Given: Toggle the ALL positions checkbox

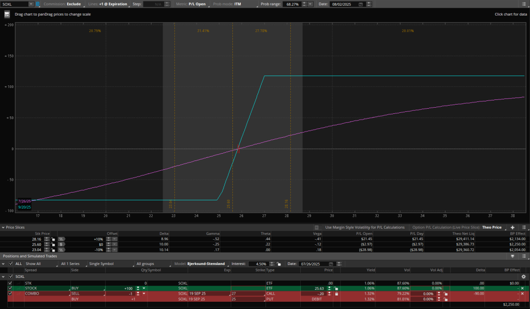Looking at the screenshot, I should 11,263.
